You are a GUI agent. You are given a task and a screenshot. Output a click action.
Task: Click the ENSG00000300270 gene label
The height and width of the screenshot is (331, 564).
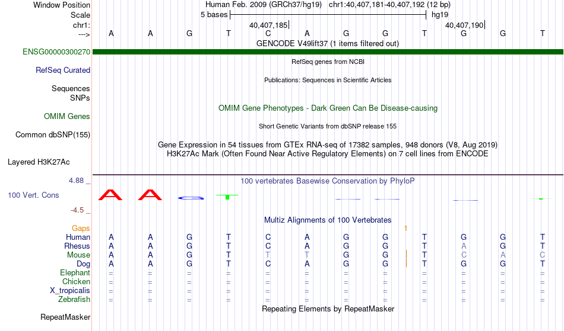(56, 52)
